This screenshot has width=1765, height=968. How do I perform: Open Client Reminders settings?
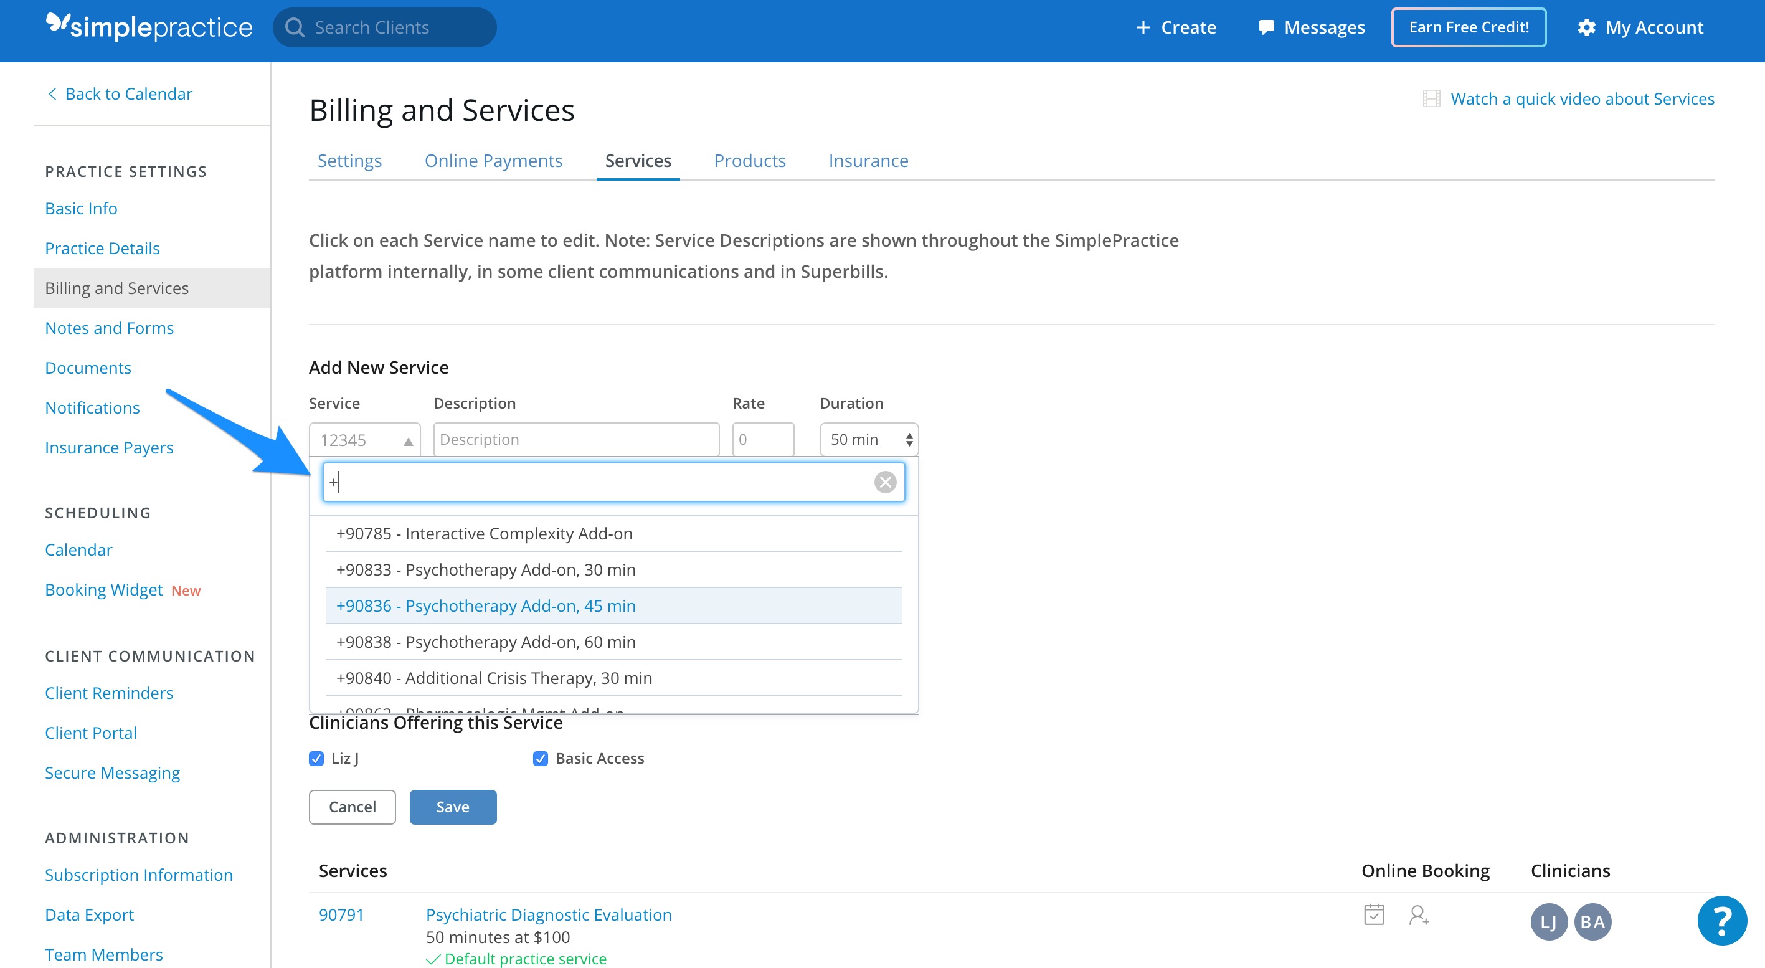109,693
